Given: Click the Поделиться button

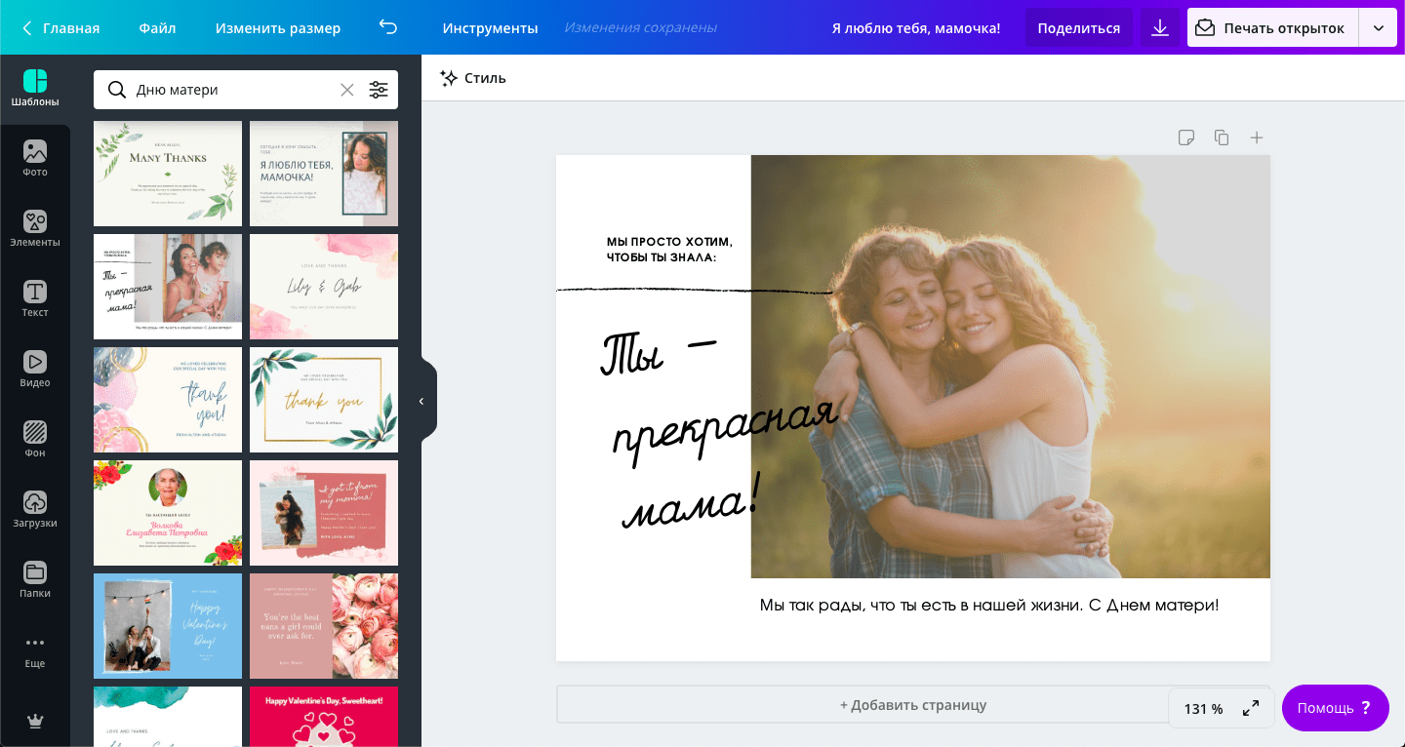Looking at the screenshot, I should [1079, 28].
